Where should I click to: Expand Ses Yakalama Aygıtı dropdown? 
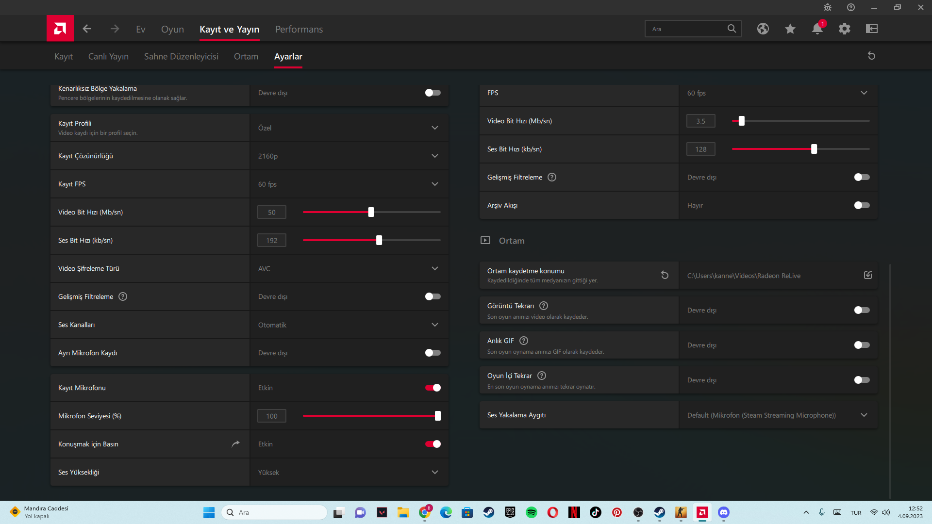(864, 415)
